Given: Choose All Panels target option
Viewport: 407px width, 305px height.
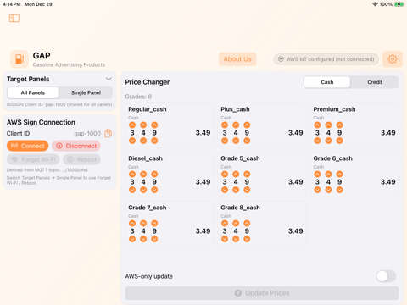Looking at the screenshot, I should point(33,92).
